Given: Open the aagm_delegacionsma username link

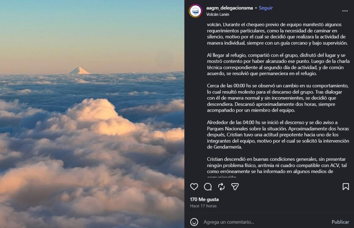Looking at the screenshot, I should pyautogui.click(x=229, y=8).
